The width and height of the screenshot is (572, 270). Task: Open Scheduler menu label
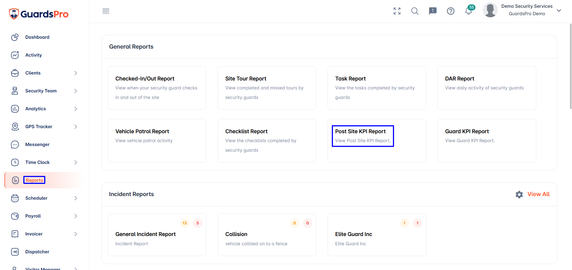(36, 198)
